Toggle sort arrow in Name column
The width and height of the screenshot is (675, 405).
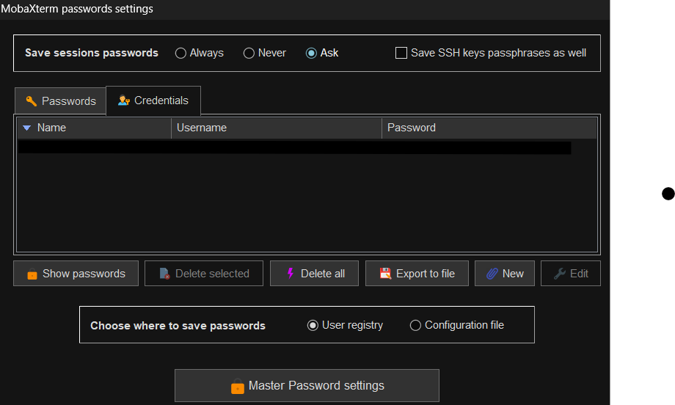pyautogui.click(x=26, y=128)
